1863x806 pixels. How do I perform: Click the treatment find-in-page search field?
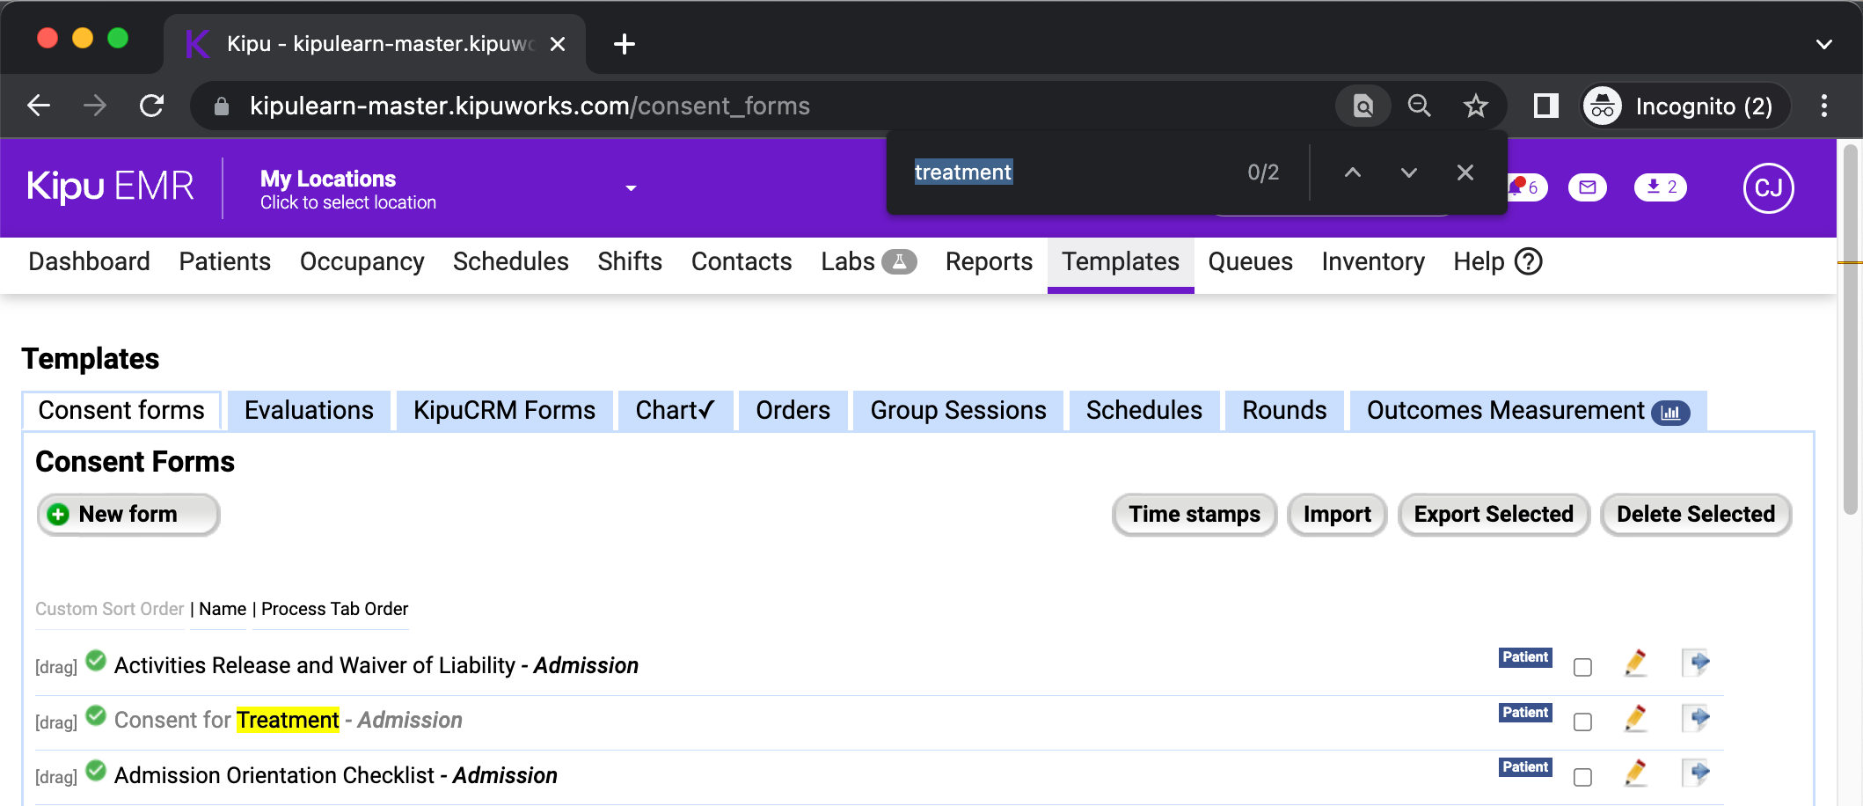[x=1056, y=172]
